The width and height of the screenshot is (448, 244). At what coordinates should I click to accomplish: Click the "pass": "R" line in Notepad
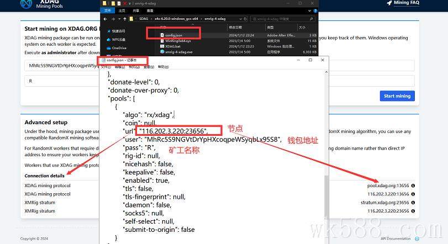point(139,148)
